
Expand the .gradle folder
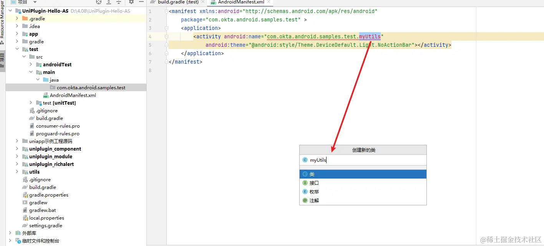17,18
